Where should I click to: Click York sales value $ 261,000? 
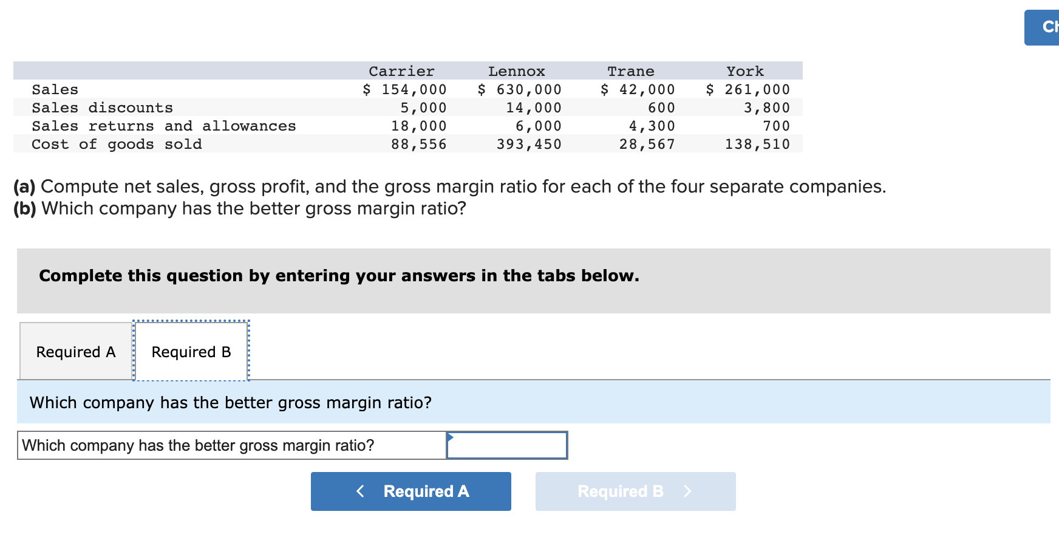[748, 89]
